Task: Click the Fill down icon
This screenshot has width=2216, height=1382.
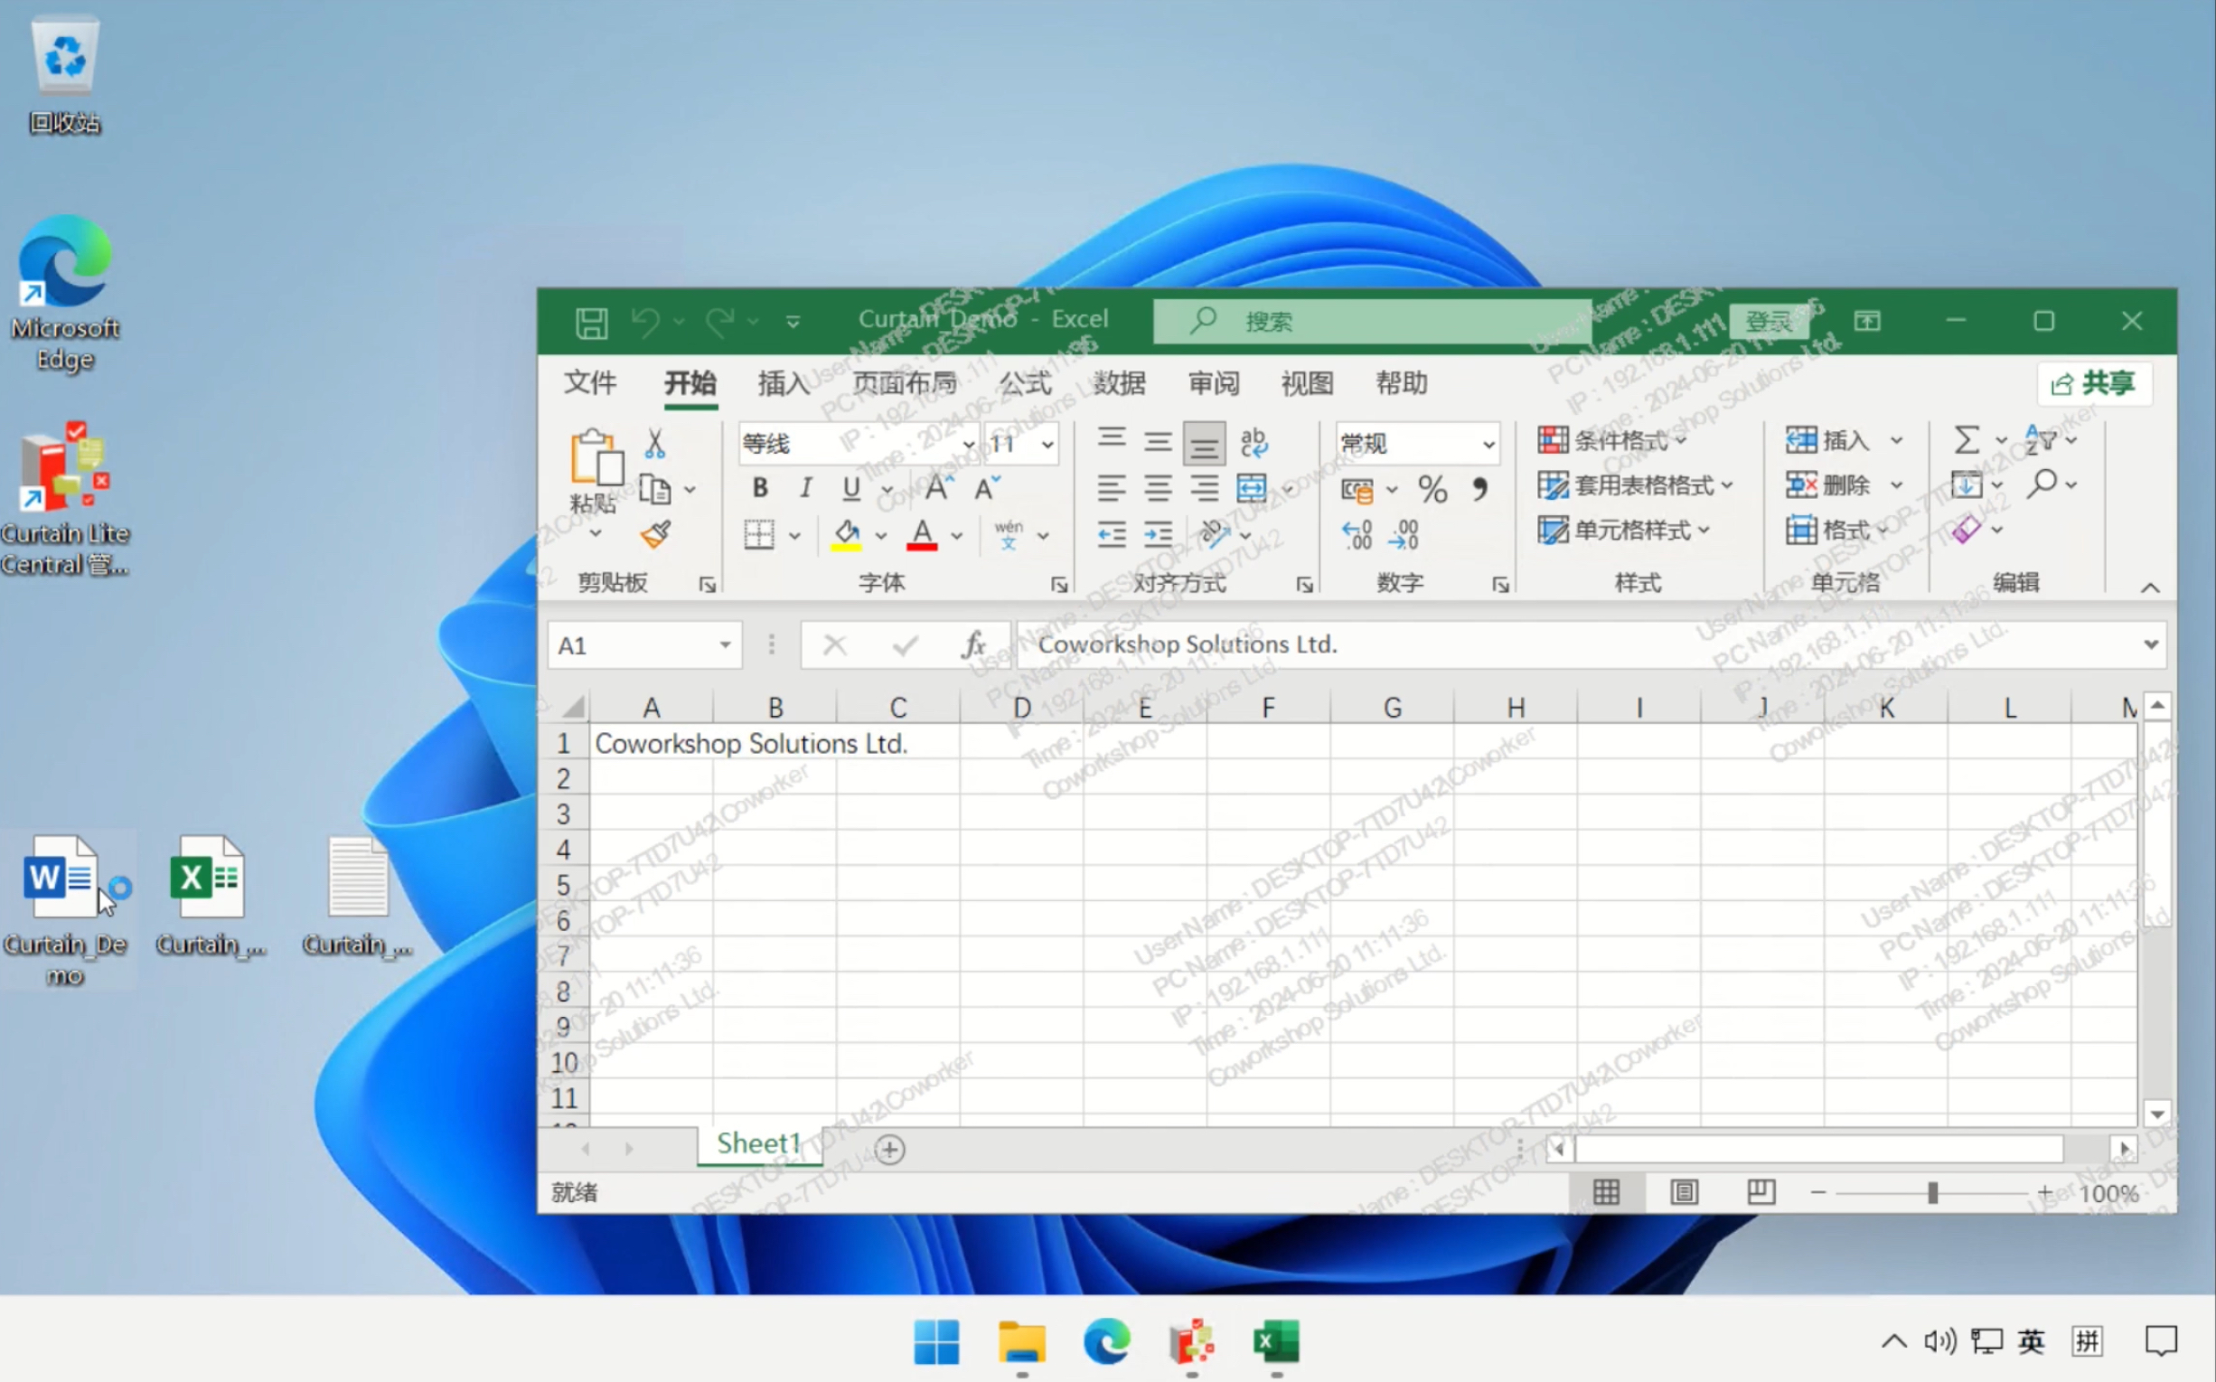Action: pyautogui.click(x=1967, y=484)
